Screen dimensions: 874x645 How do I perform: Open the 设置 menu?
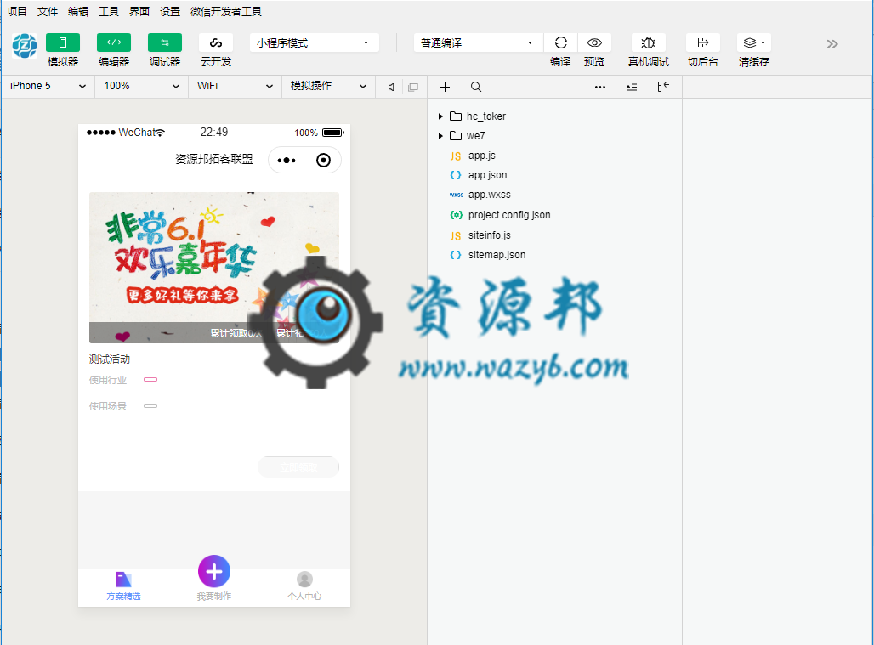pyautogui.click(x=170, y=11)
